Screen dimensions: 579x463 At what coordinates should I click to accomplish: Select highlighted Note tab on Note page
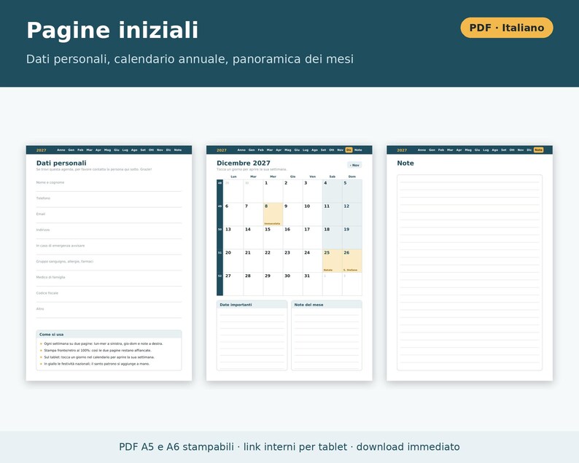point(538,150)
